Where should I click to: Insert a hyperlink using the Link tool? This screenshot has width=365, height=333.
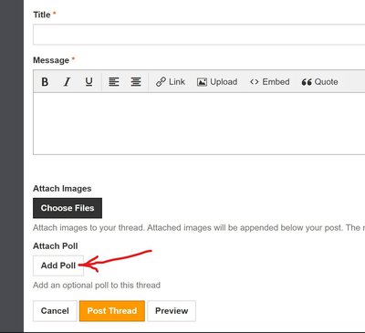pos(171,82)
